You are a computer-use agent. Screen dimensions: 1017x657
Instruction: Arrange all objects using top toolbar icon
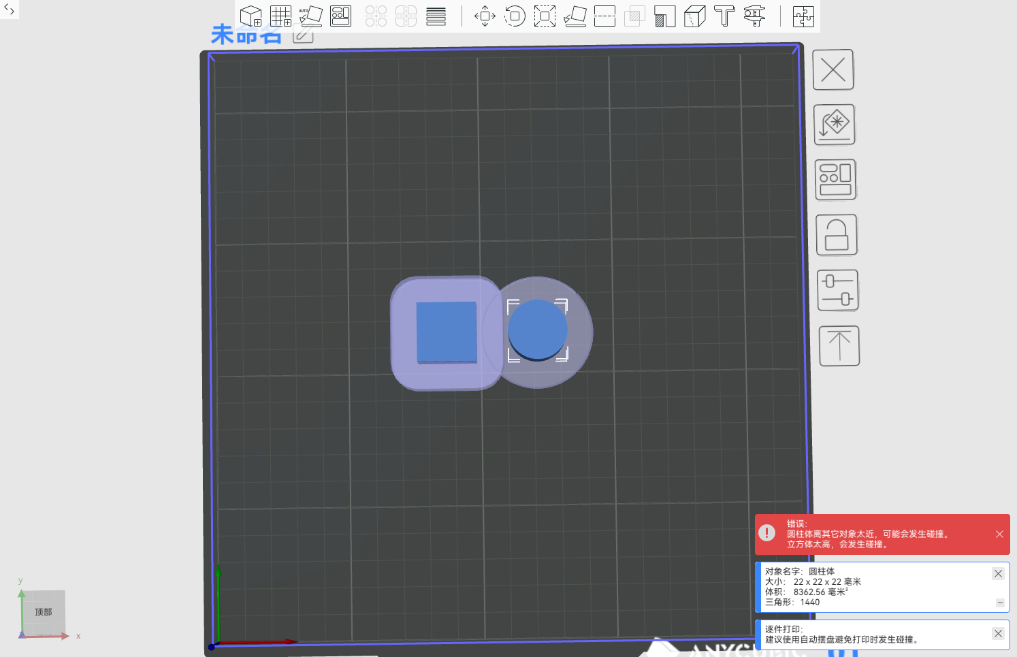click(x=340, y=16)
